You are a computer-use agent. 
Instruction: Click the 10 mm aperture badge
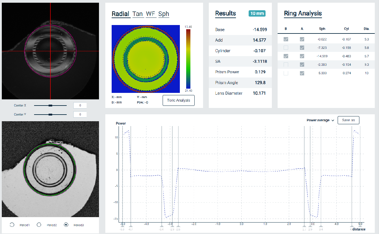(257, 14)
